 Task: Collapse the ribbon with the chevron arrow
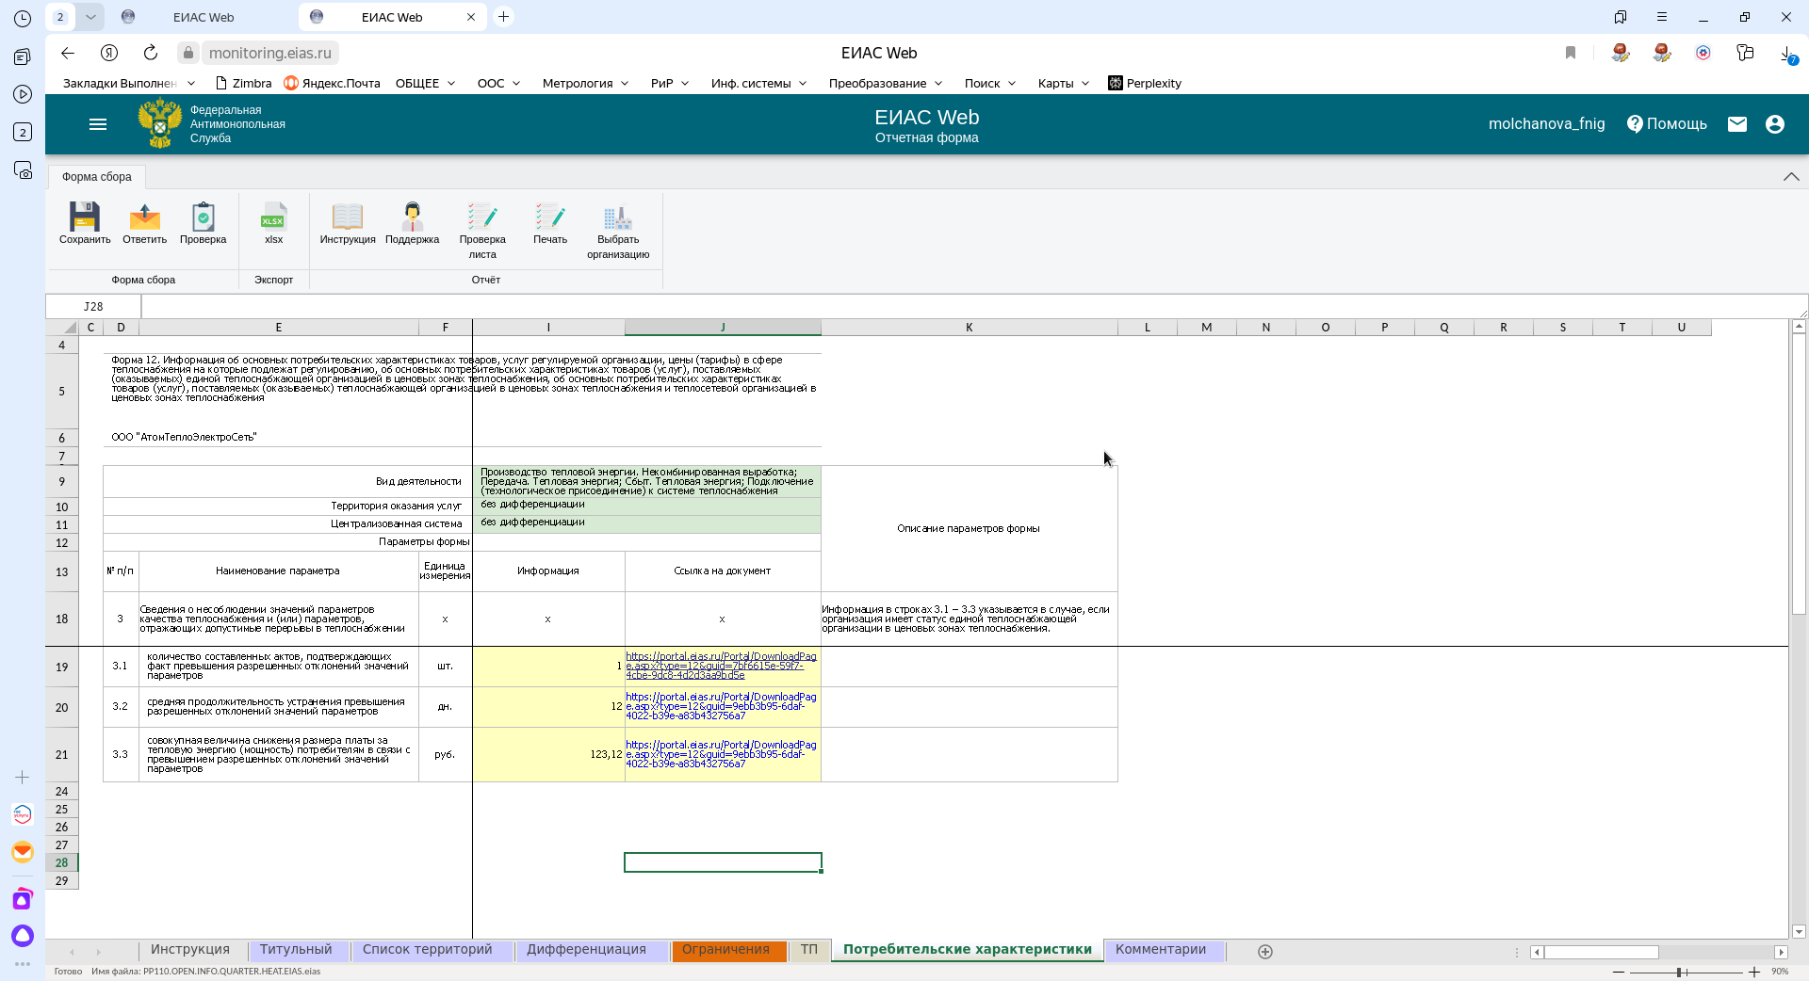(1791, 177)
